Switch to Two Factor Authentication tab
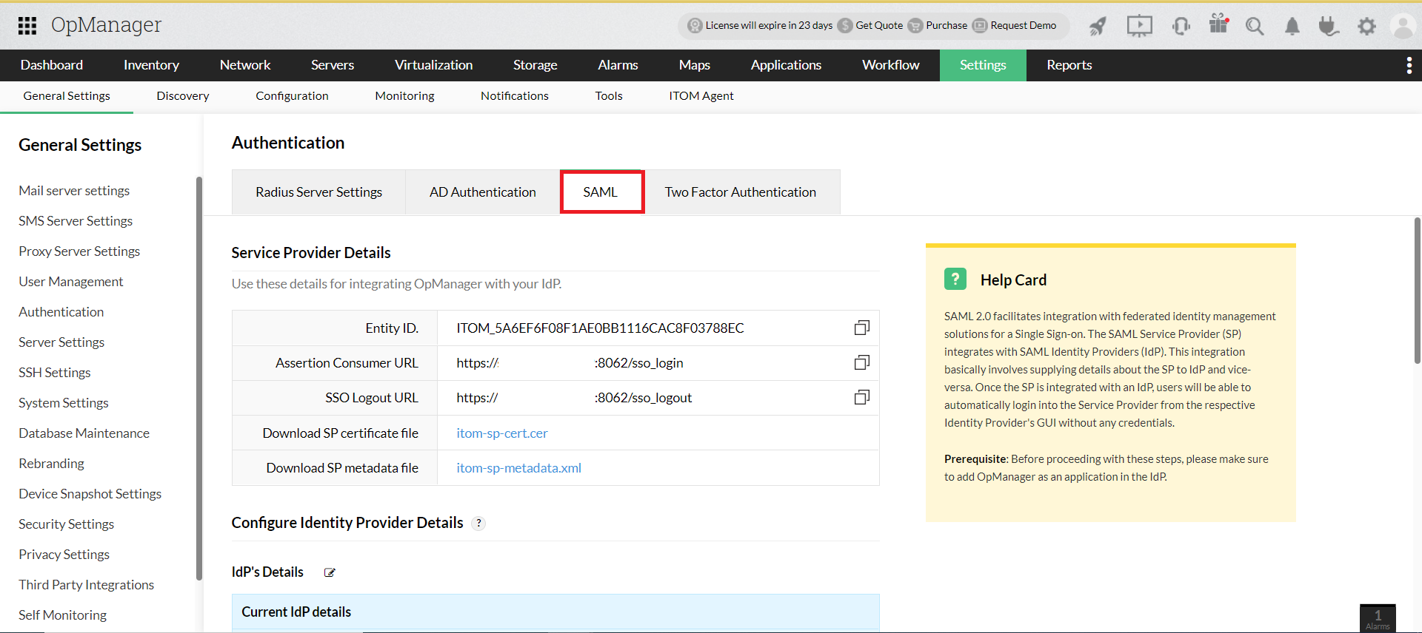The width and height of the screenshot is (1422, 633). point(741,192)
